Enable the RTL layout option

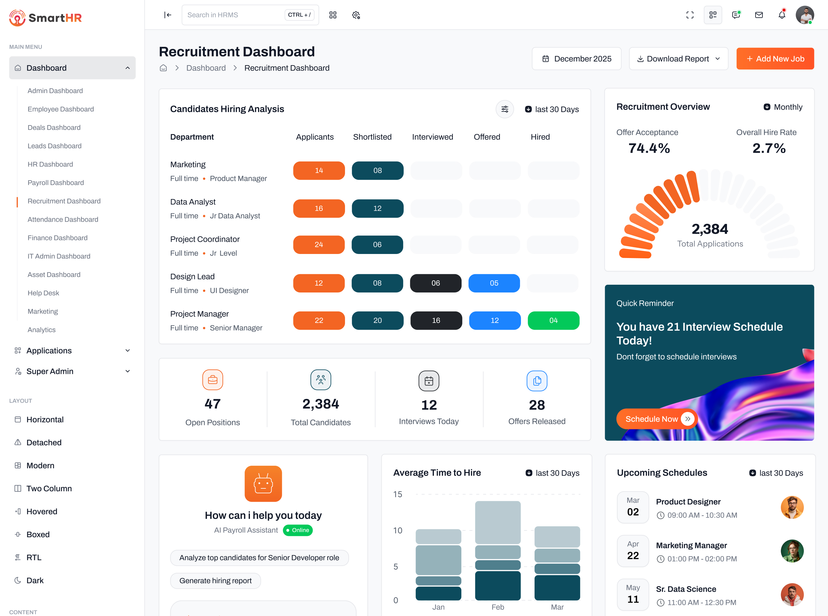(34, 557)
